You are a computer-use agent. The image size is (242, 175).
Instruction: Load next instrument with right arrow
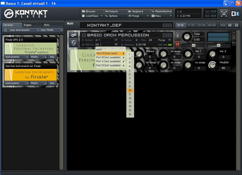tap(170, 35)
